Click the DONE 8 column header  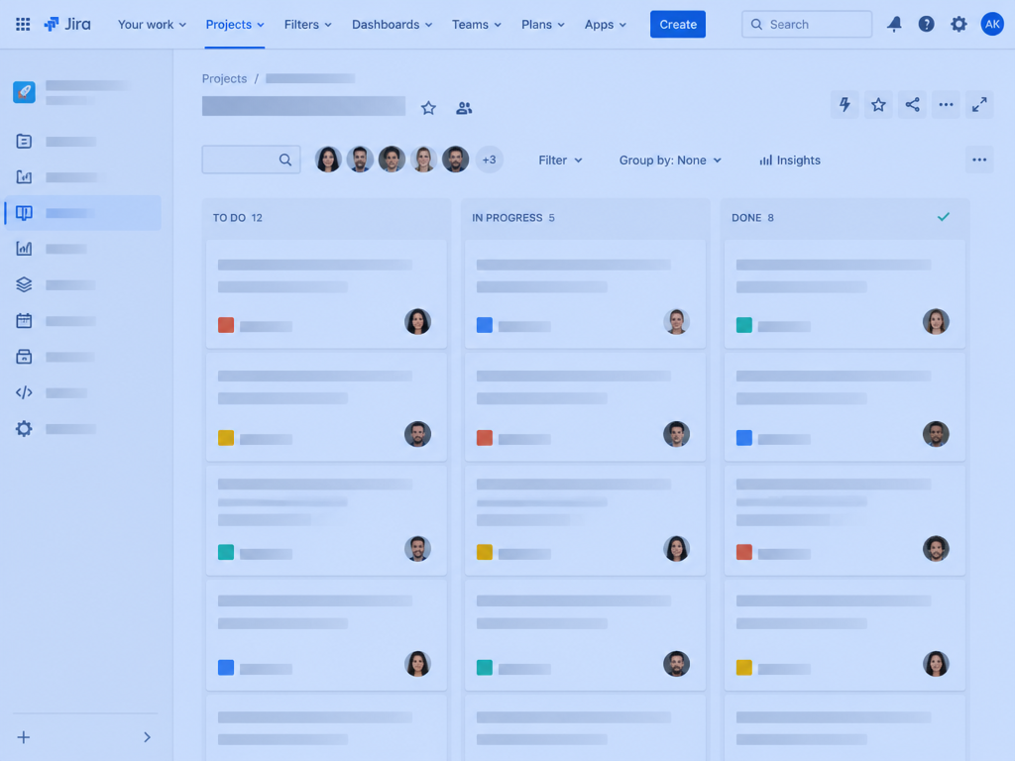(x=753, y=217)
